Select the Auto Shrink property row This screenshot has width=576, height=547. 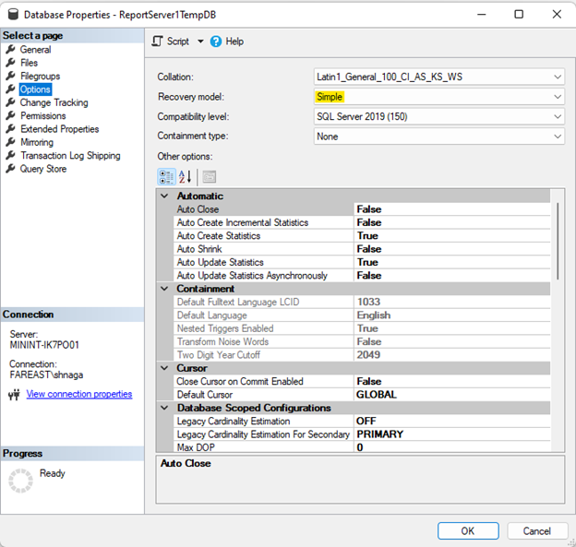362,249
